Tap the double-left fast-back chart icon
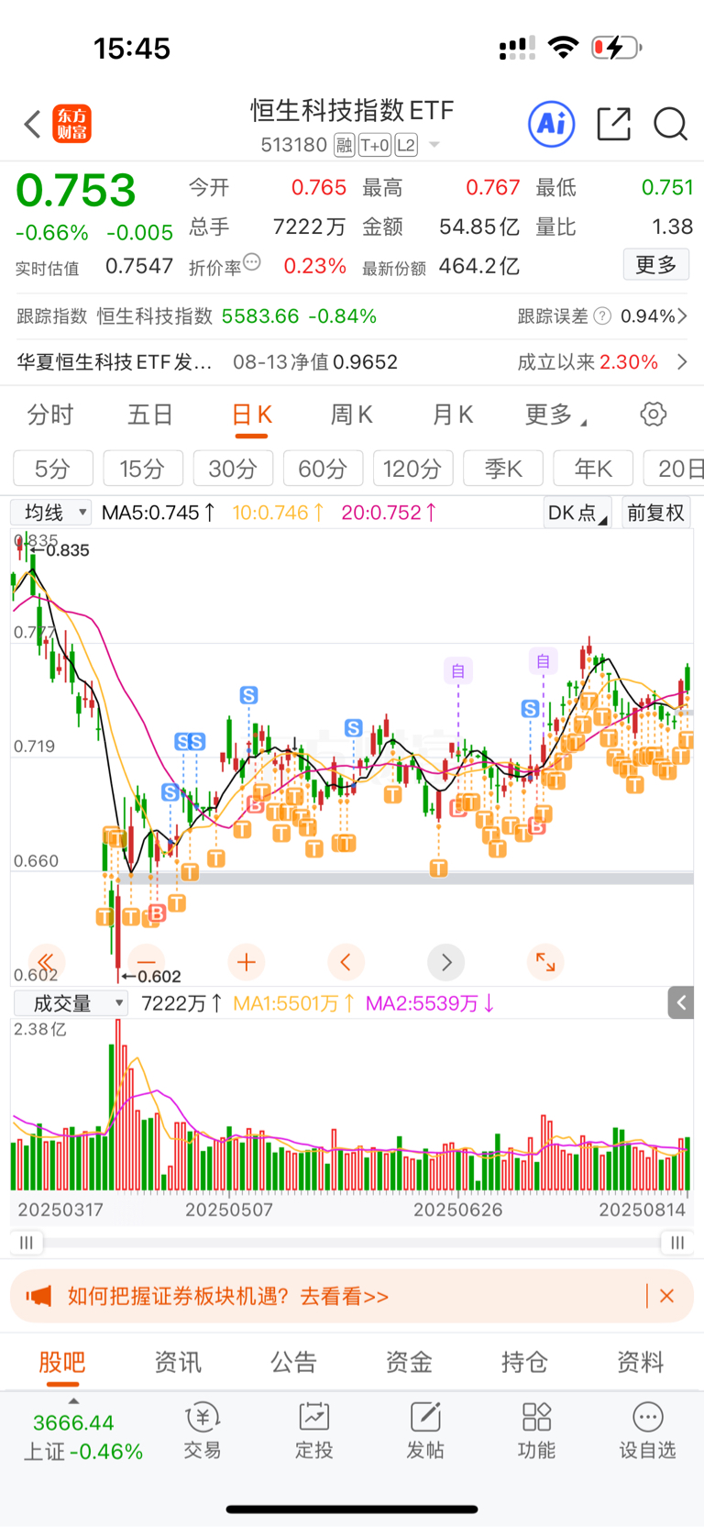The height and width of the screenshot is (1527, 704). (46, 962)
